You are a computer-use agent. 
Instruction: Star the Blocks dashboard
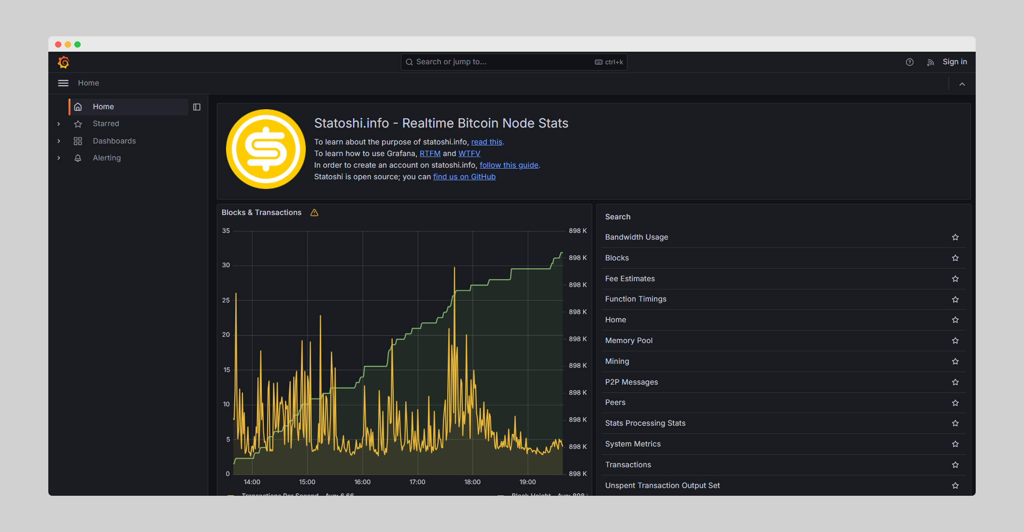coord(955,258)
